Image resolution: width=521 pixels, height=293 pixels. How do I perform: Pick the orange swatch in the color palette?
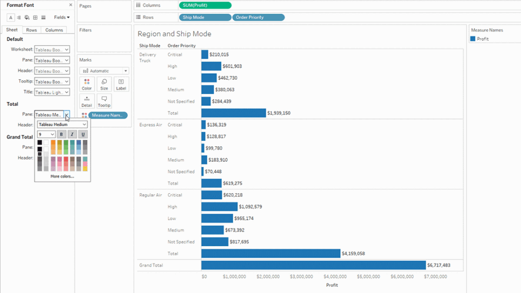coord(53,142)
